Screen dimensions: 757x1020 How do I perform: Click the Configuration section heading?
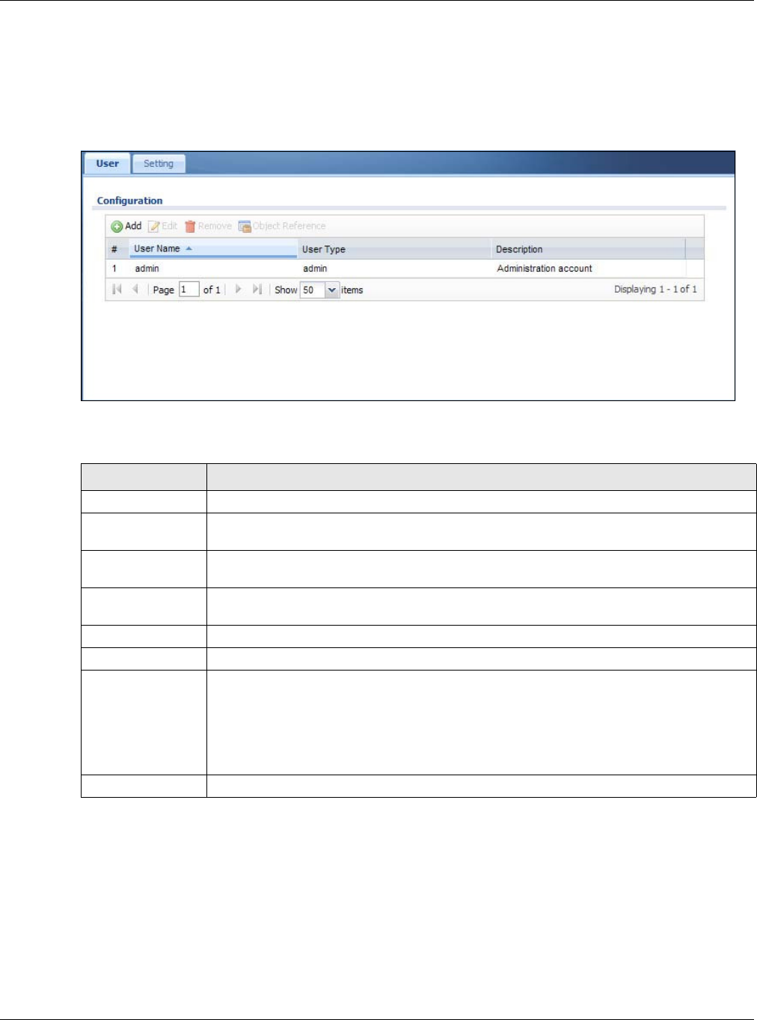click(129, 201)
